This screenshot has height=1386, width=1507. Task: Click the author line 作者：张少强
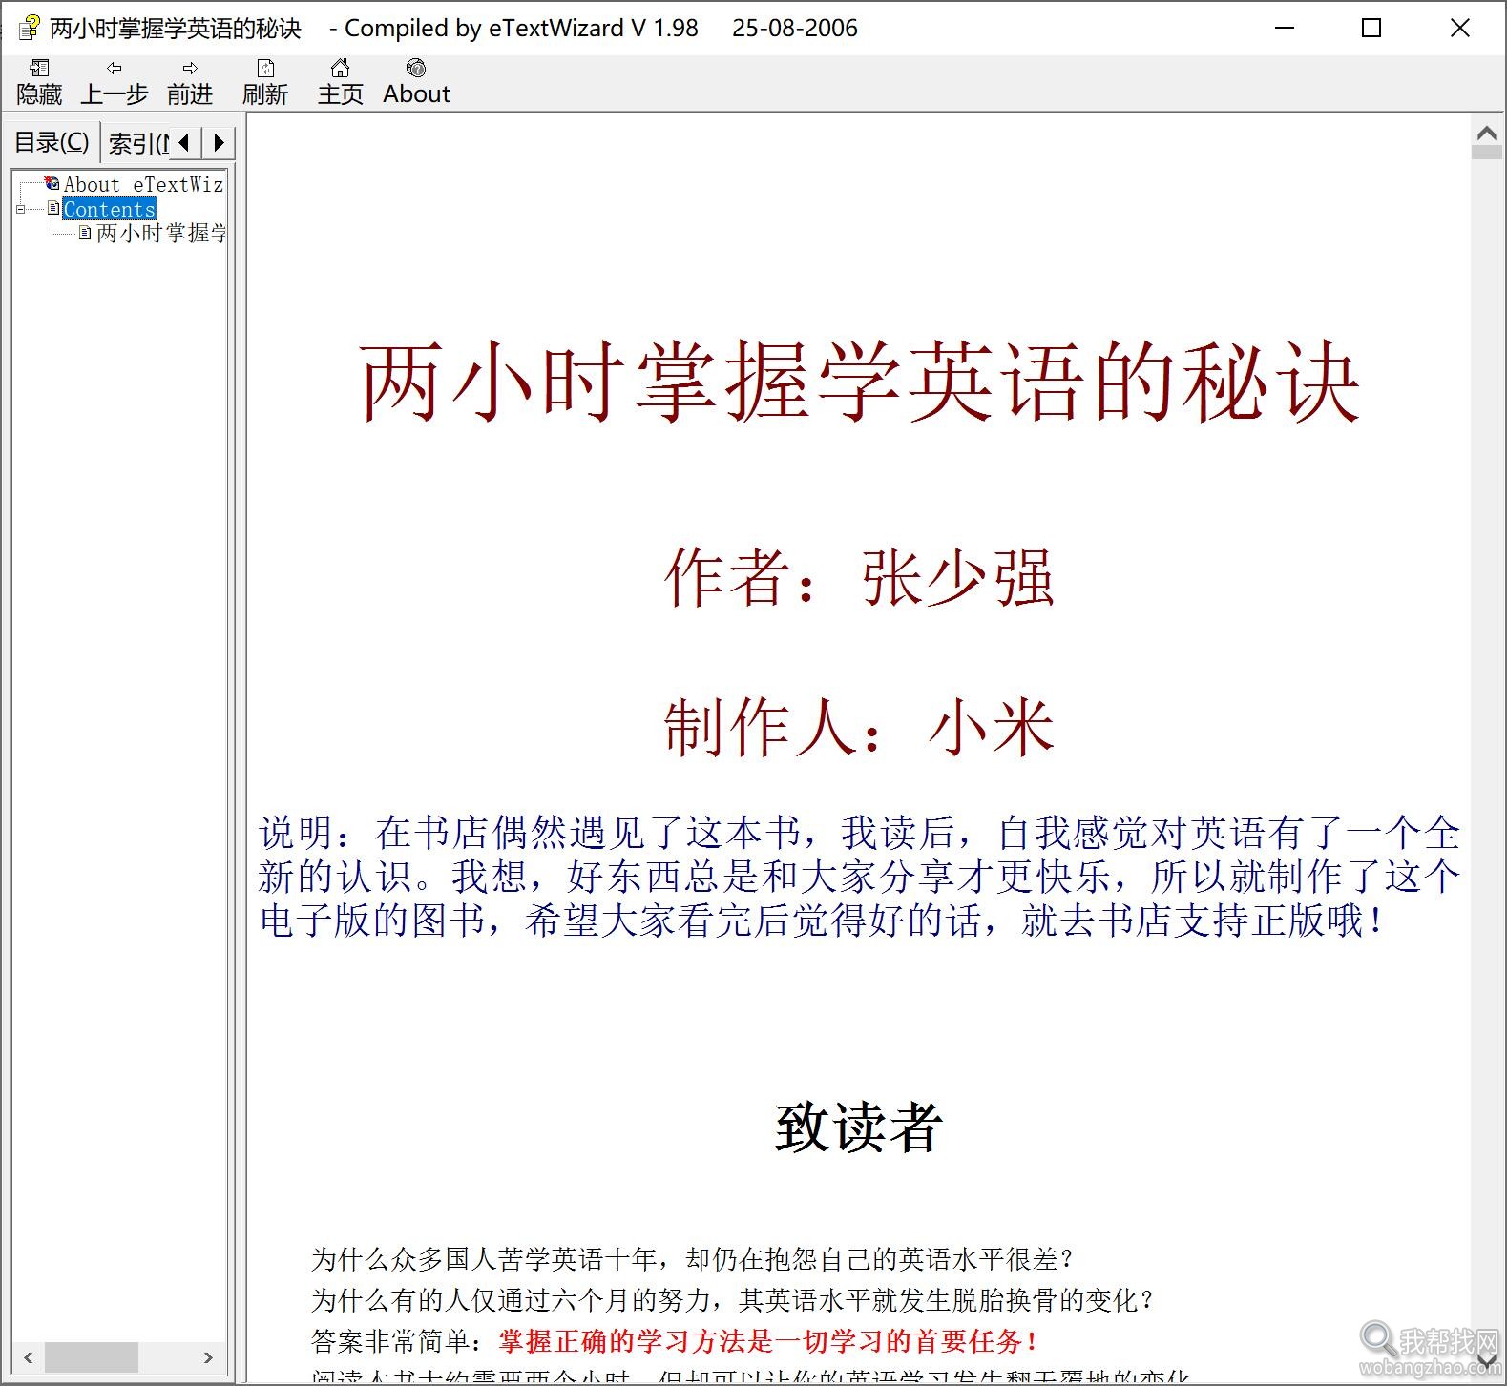859,578
